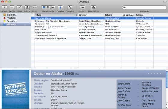Click the Doctor en Alaska (1990) title

pos(54,73)
